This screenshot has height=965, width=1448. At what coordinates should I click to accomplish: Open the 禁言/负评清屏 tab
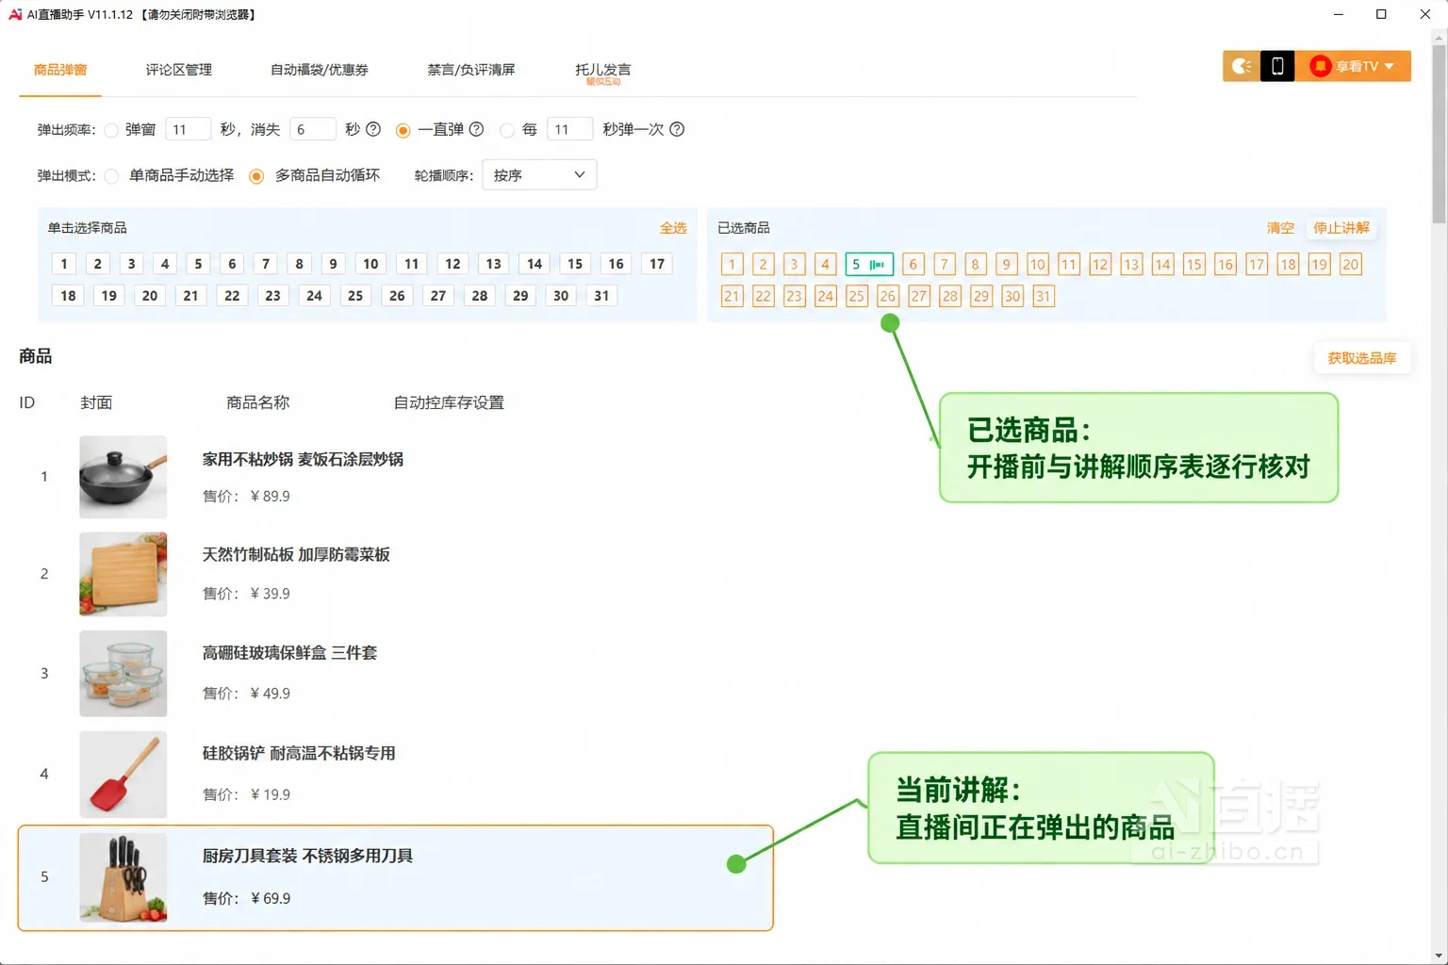(x=471, y=70)
